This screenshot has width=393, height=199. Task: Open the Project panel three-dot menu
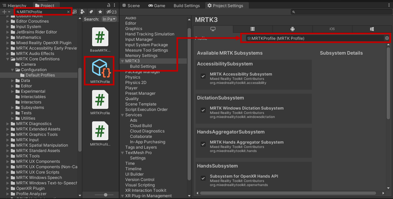[114, 5]
